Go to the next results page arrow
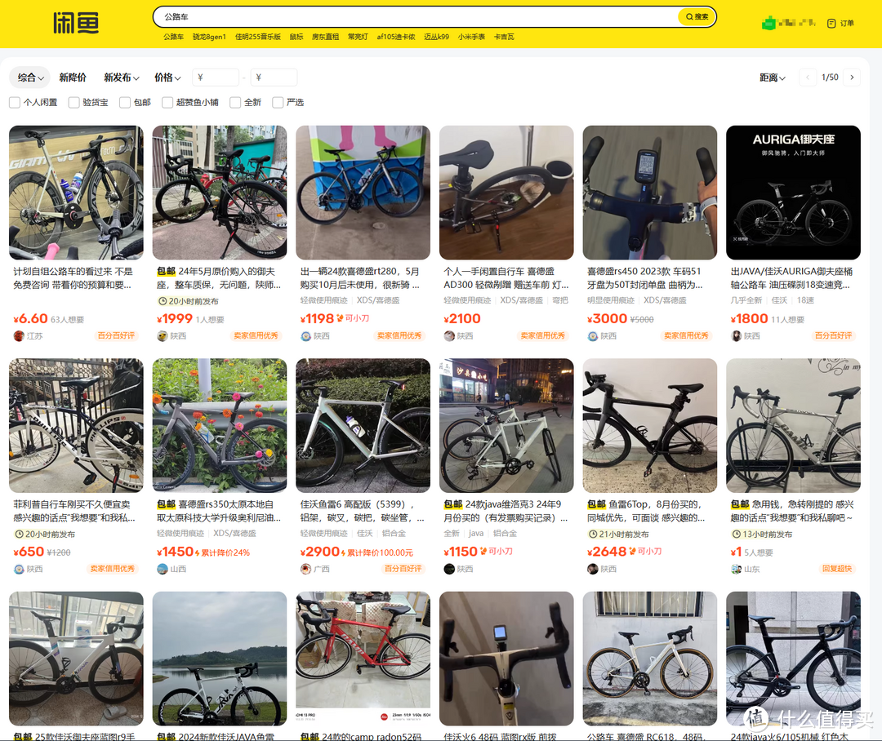The image size is (882, 741). point(852,78)
